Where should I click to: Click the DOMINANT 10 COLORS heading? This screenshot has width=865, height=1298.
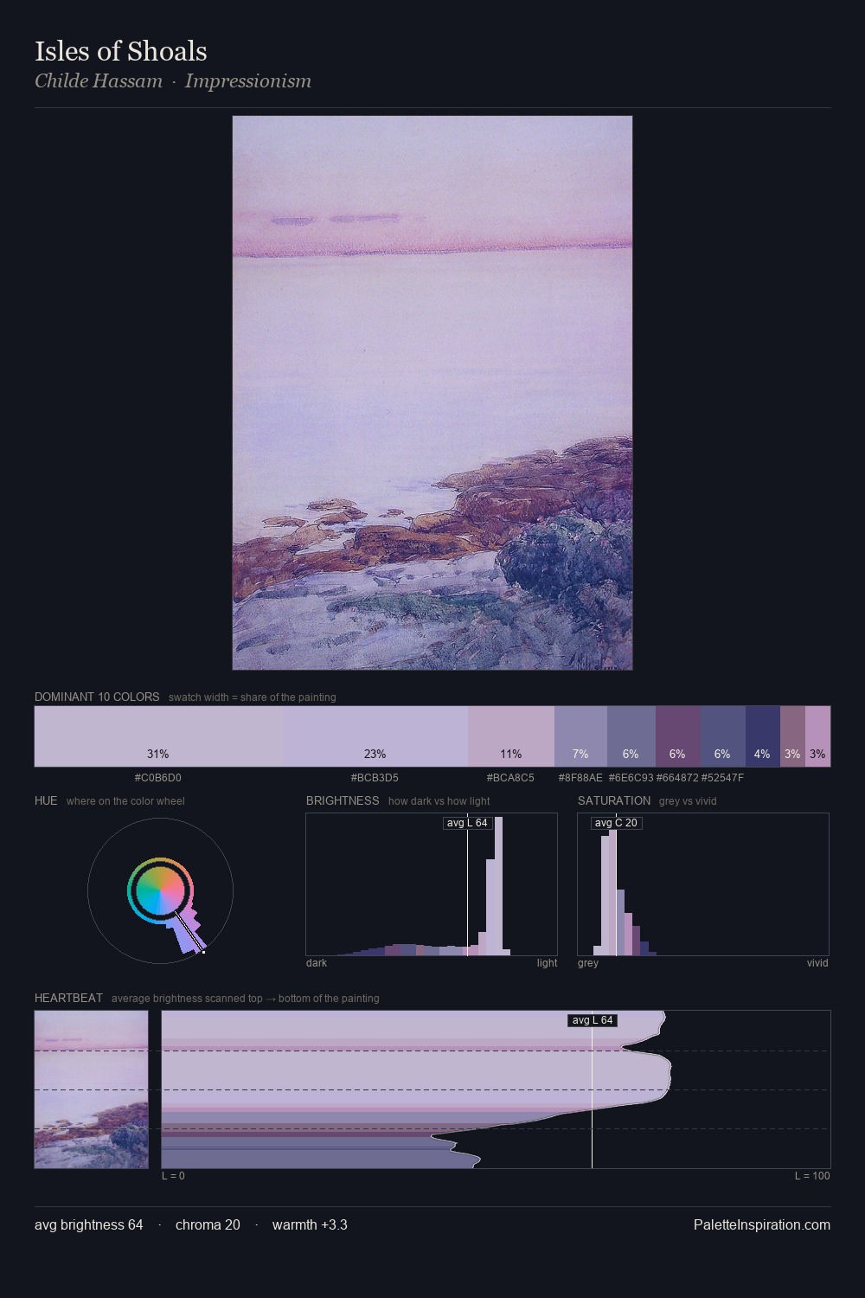97,697
